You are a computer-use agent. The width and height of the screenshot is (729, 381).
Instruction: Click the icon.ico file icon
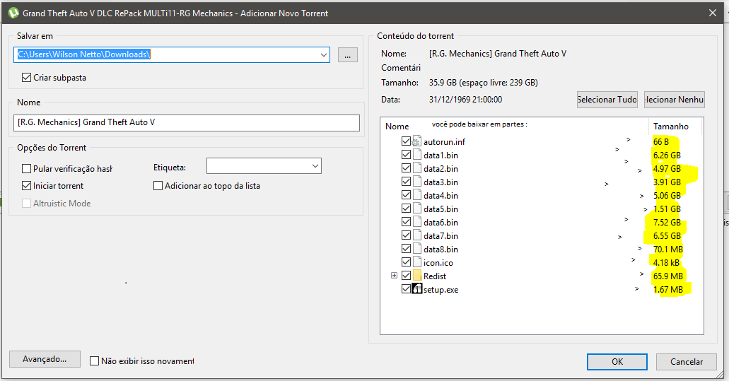[x=416, y=262]
